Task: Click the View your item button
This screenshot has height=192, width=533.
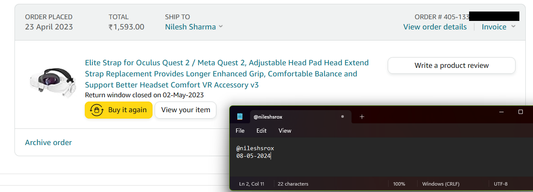Action: (185, 110)
